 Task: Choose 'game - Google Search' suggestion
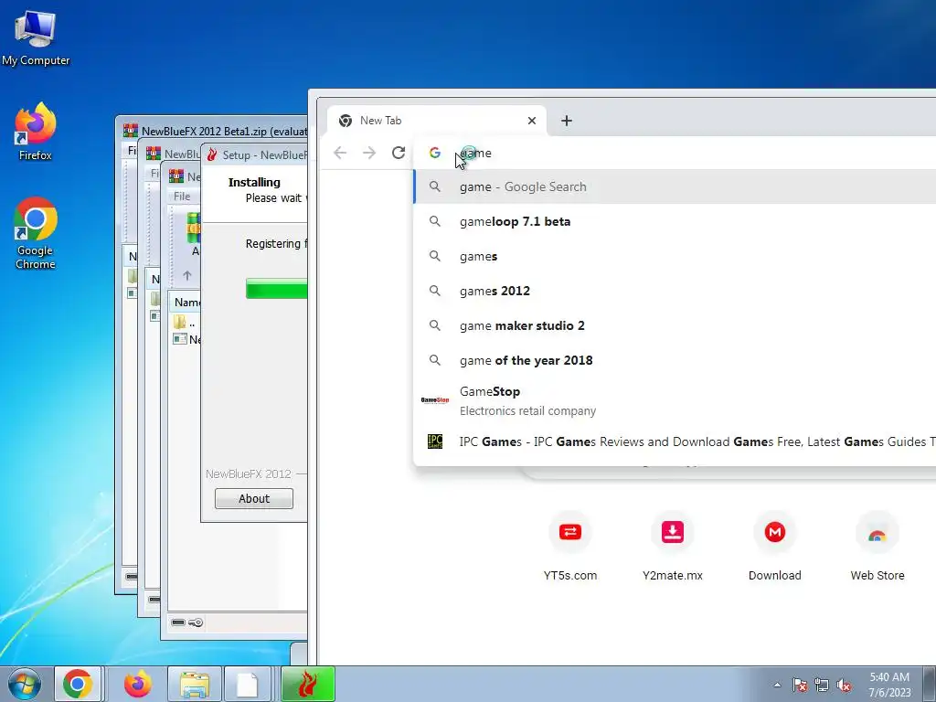click(x=675, y=186)
